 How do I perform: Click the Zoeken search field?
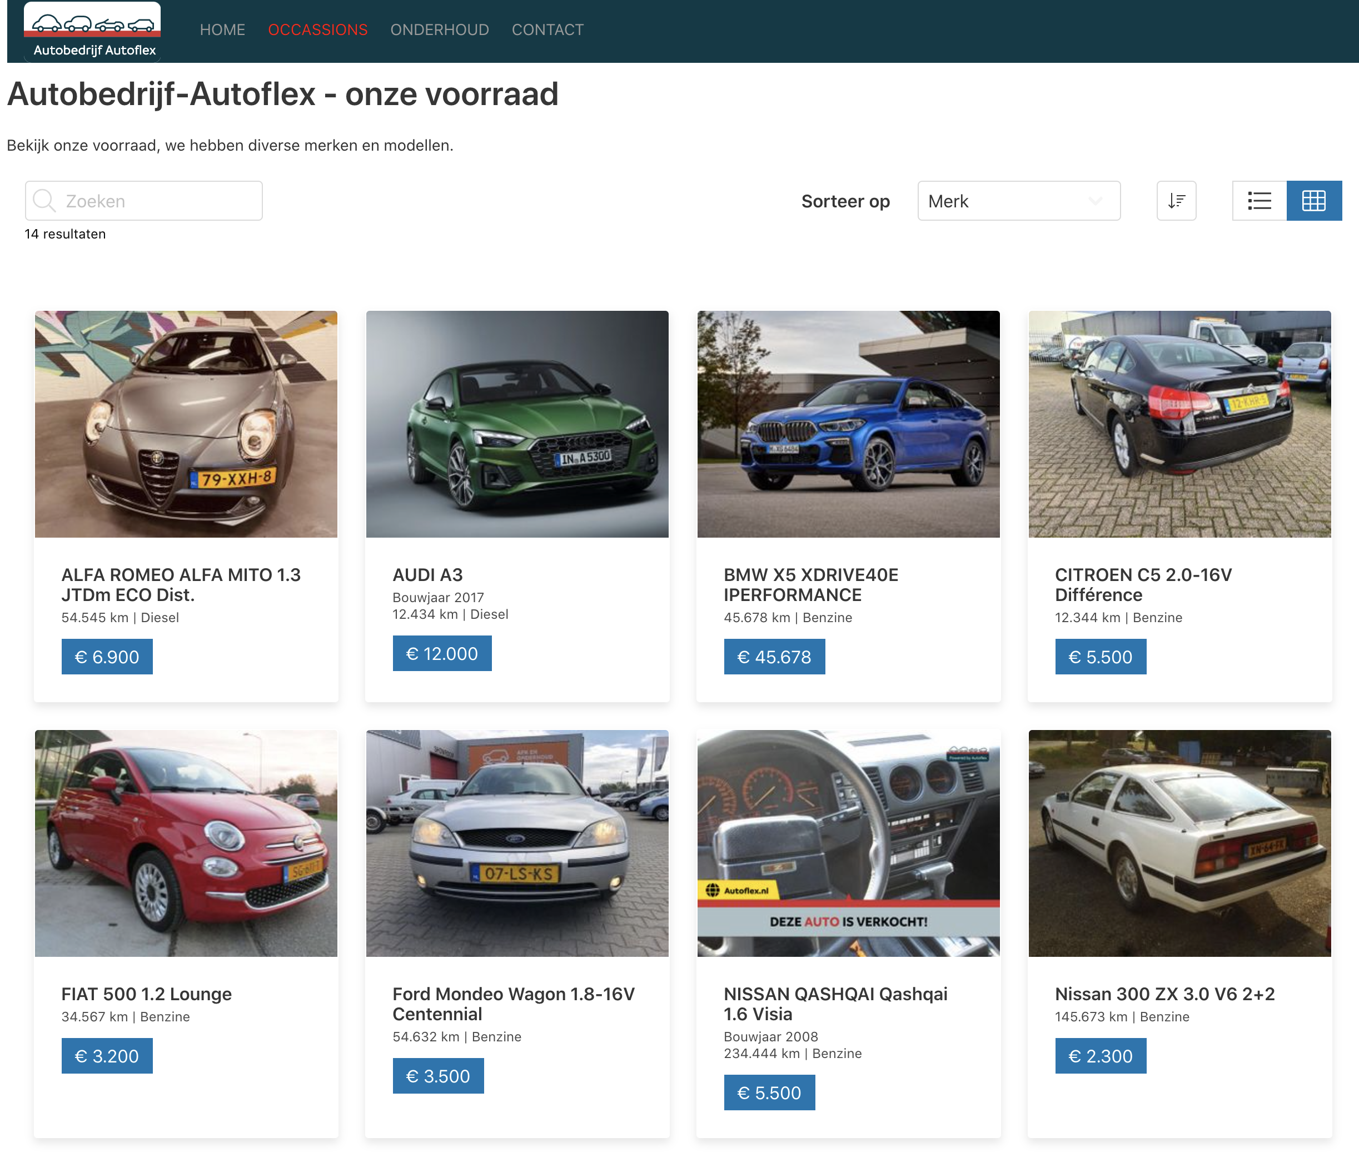157,201
